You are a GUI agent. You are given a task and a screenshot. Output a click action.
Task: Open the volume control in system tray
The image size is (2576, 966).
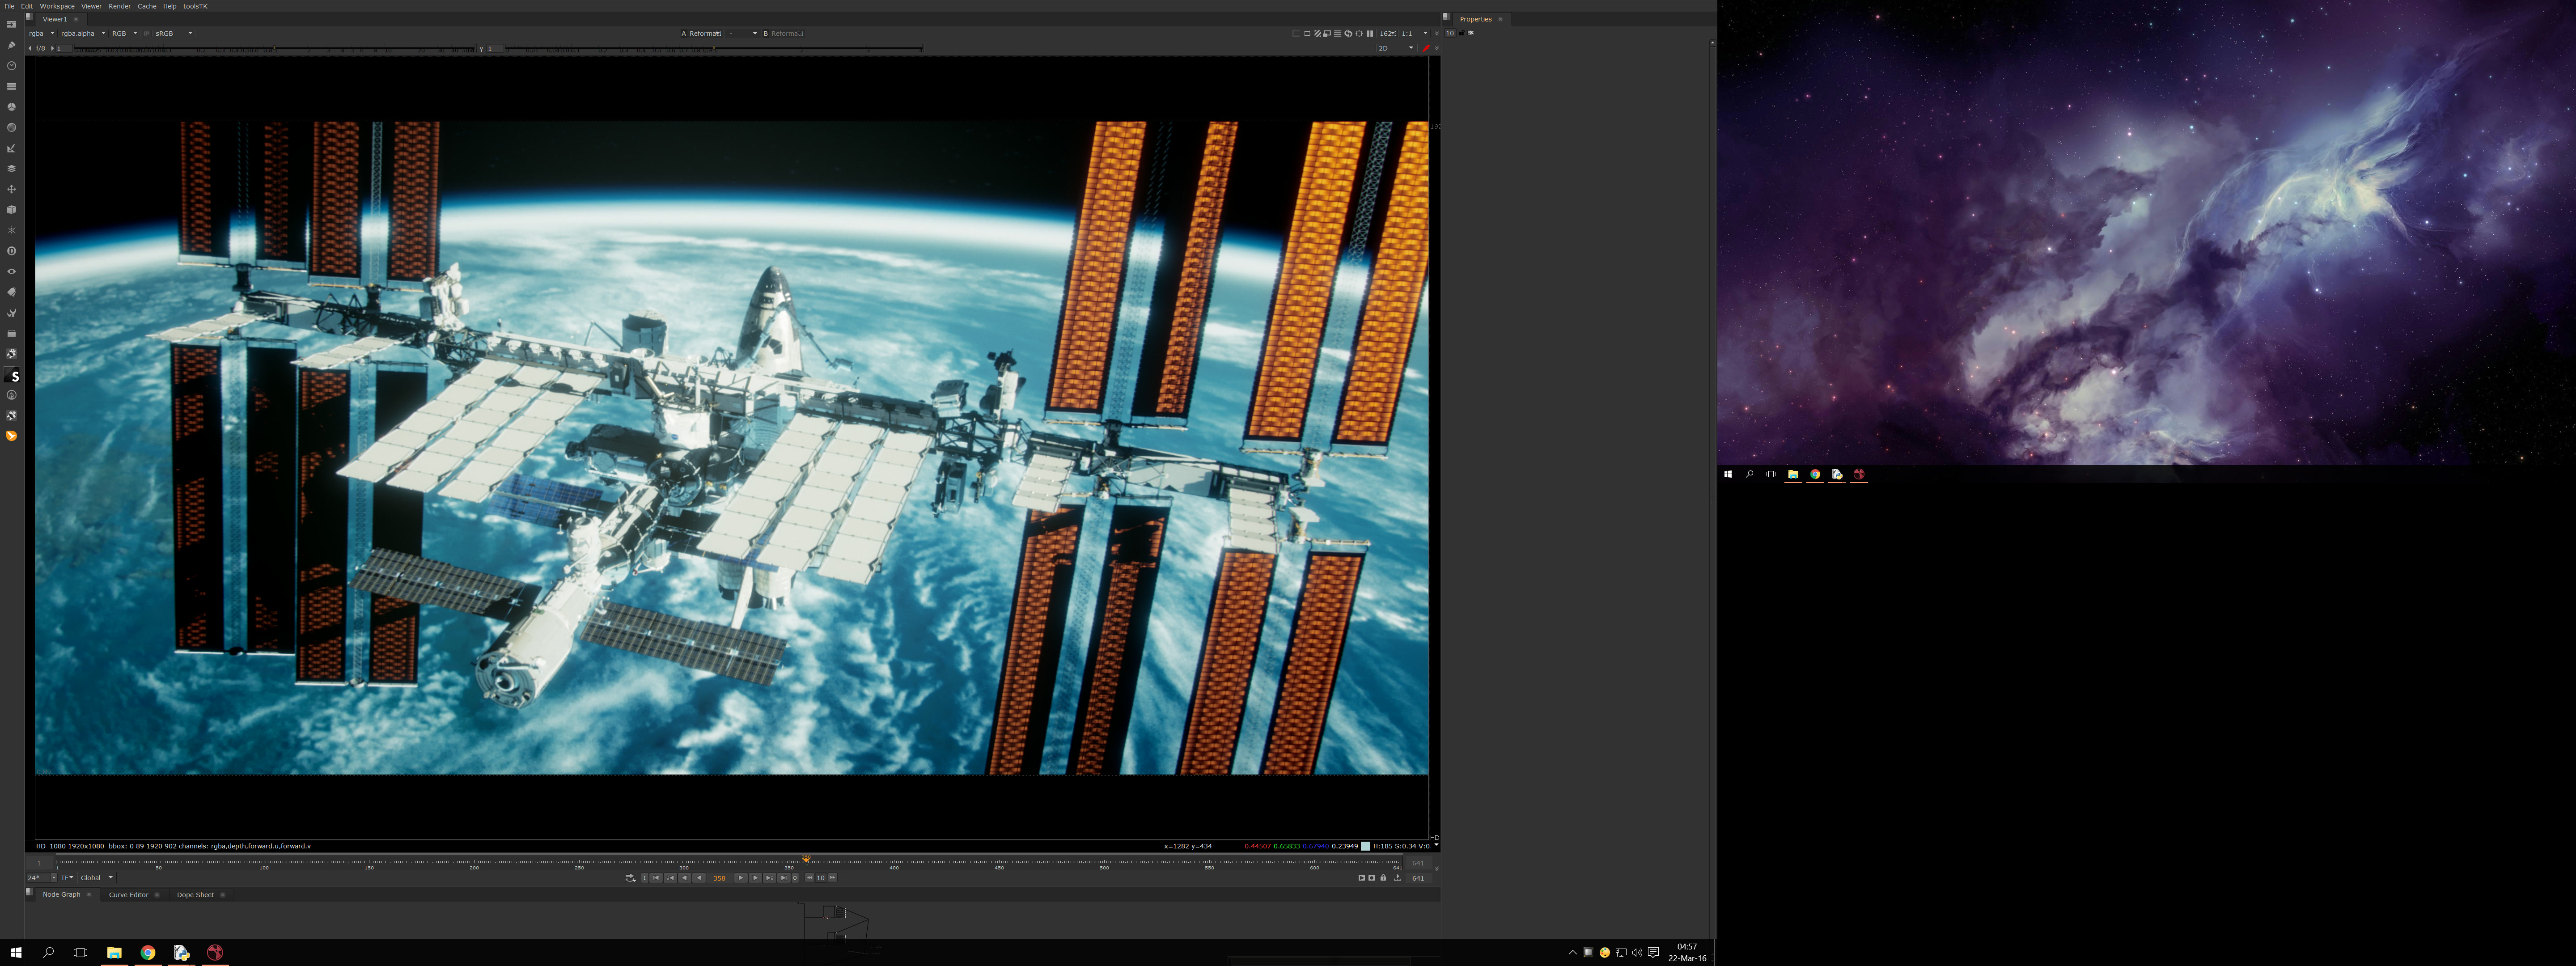pos(1637,953)
